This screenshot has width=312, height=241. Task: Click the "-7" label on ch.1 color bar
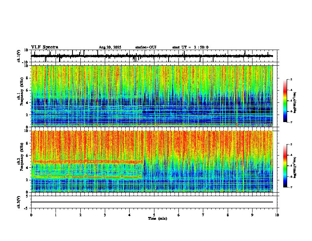[291, 122]
